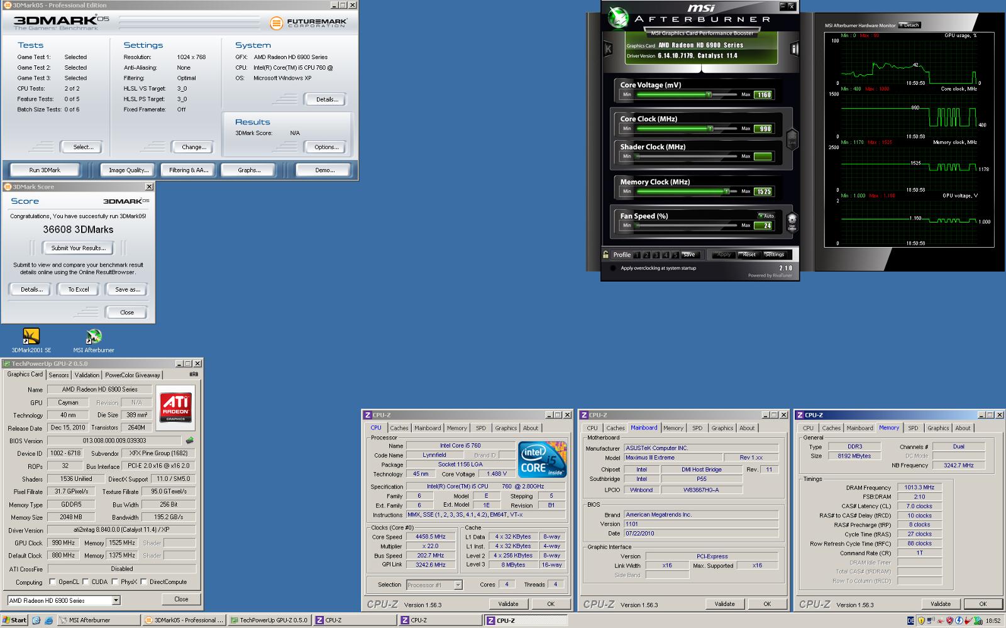Viewport: 1006px width, 628px height.
Task: Toggle the Auto fan speed button in Afterburner
Action: point(766,216)
